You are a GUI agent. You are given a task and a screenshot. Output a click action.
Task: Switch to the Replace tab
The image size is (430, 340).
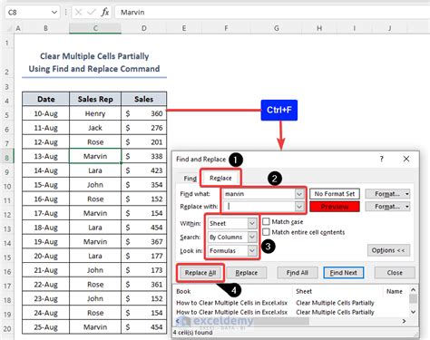pos(220,178)
